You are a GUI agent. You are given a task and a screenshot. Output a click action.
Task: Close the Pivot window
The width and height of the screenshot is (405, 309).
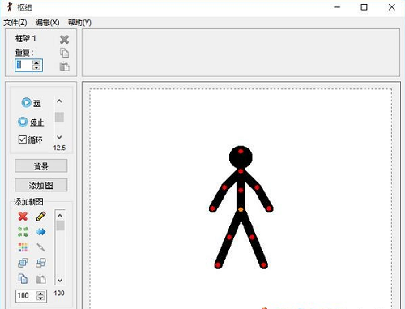click(392, 7)
